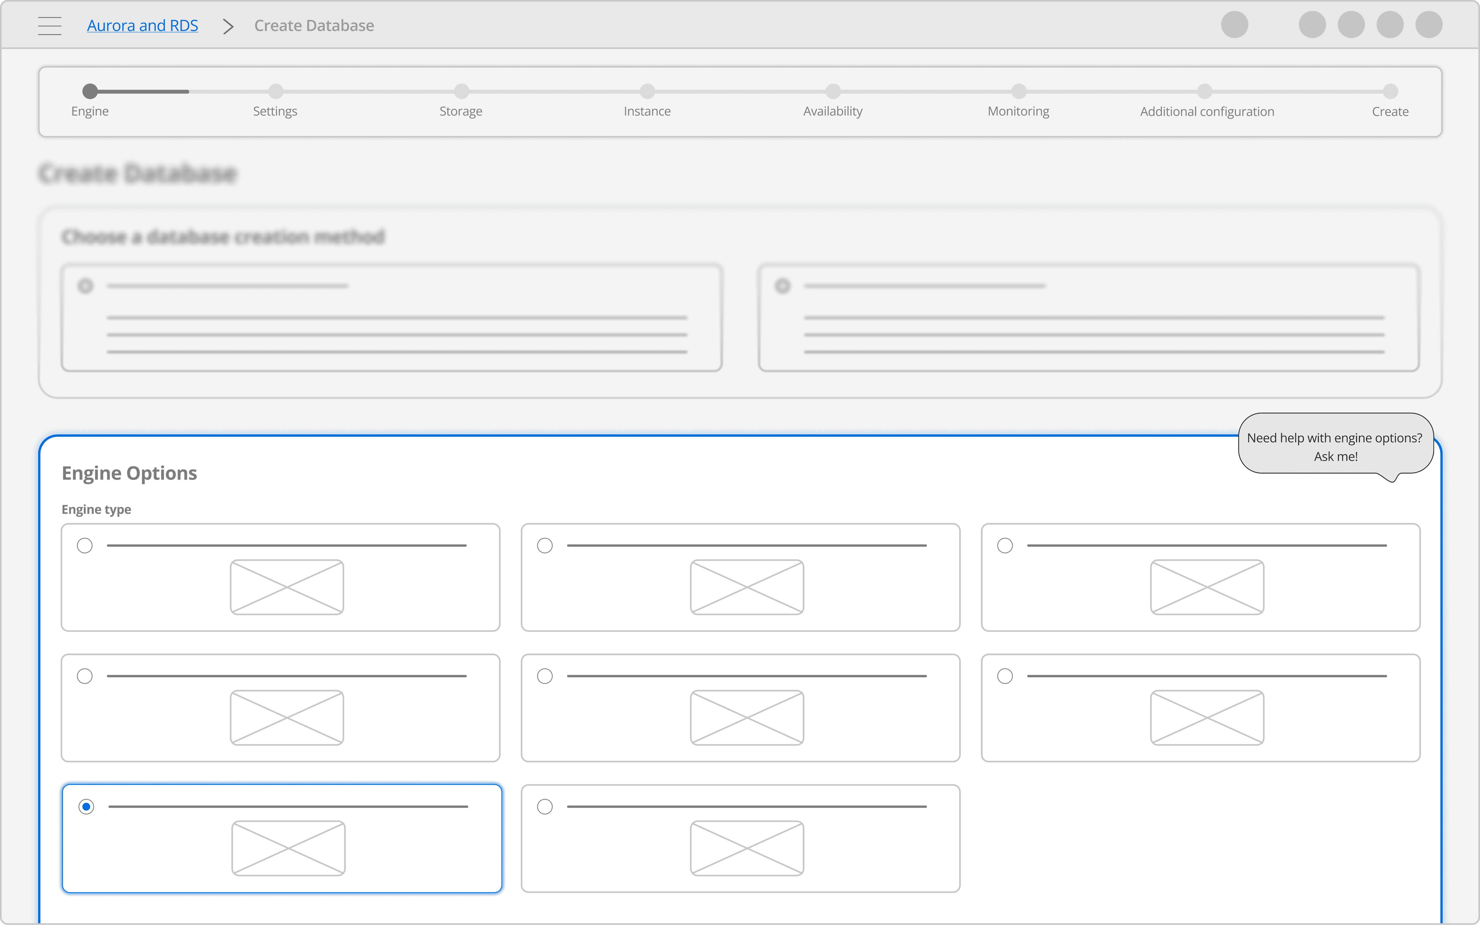Viewport: 1480px width, 925px height.
Task: Go to the Storage step
Action: click(x=461, y=92)
